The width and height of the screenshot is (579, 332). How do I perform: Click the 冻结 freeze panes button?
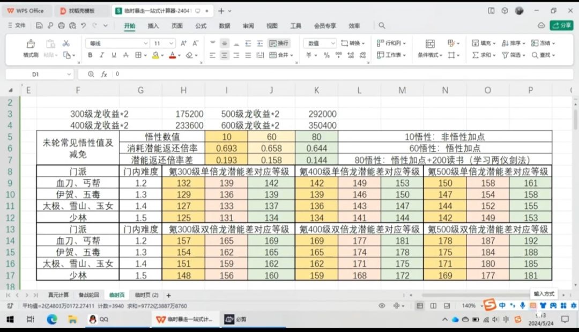coord(543,43)
